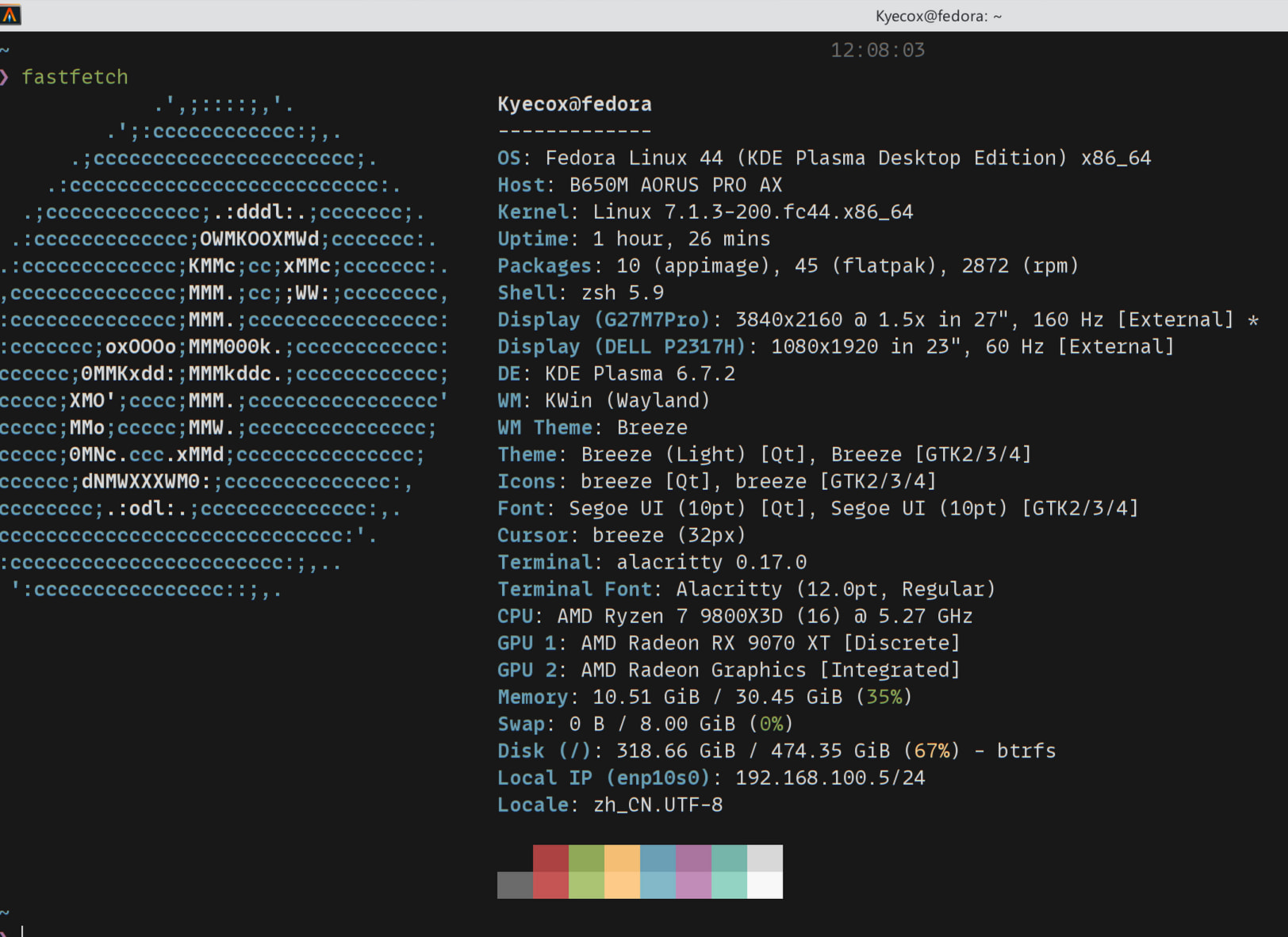Click the teal swatch in top palette row
The width and height of the screenshot is (1288, 937).
tap(729, 859)
